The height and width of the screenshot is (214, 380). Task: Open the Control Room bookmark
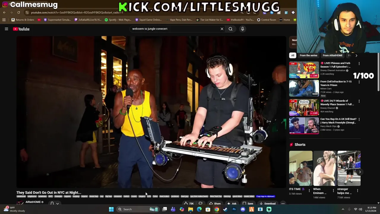point(267,20)
